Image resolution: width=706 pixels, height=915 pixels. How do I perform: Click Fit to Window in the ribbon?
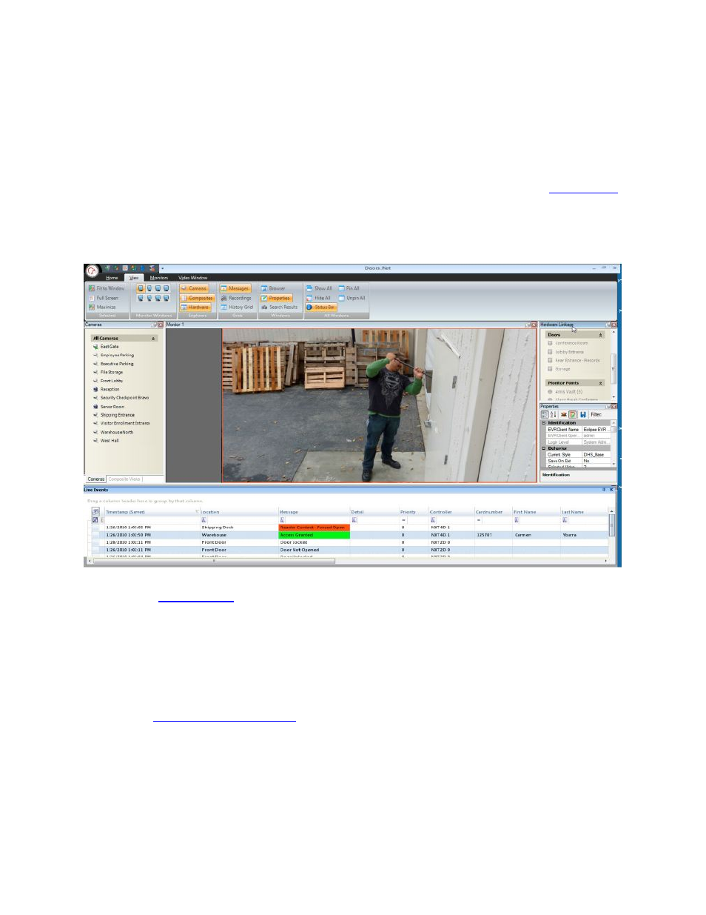(x=107, y=288)
